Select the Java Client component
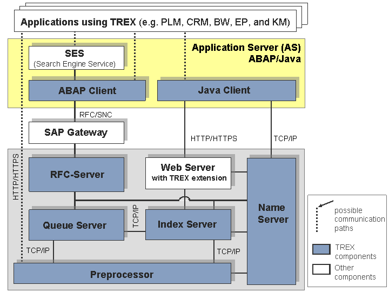This screenshot has height=292, width=389. tap(226, 90)
